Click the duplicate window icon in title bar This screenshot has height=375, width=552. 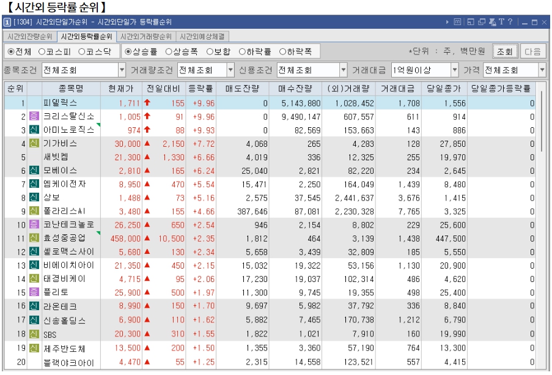[482, 22]
